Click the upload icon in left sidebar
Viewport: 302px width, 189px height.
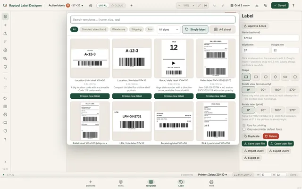click(5, 34)
